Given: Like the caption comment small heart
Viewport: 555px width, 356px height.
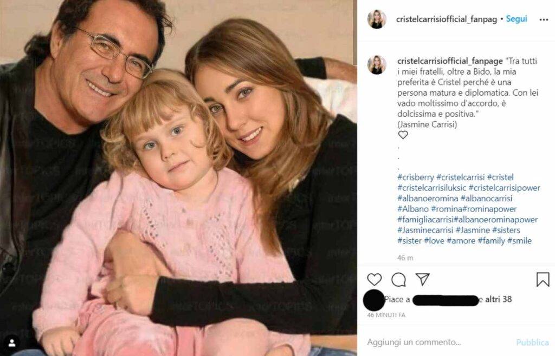Looking at the screenshot, I should pos(403,135).
